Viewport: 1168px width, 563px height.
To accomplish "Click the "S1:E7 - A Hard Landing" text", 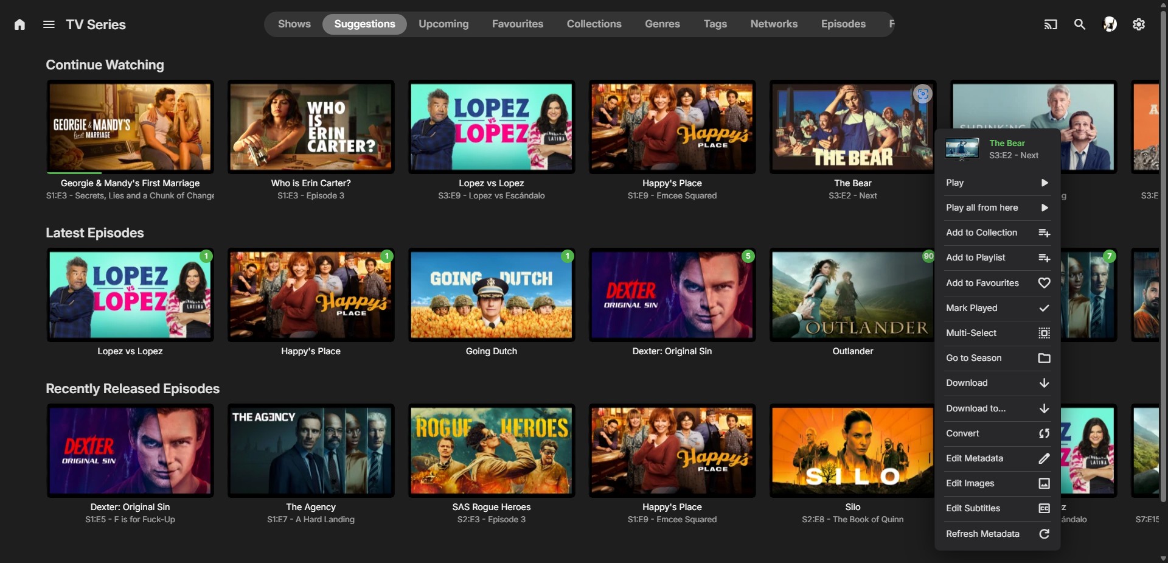I will pyautogui.click(x=311, y=519).
